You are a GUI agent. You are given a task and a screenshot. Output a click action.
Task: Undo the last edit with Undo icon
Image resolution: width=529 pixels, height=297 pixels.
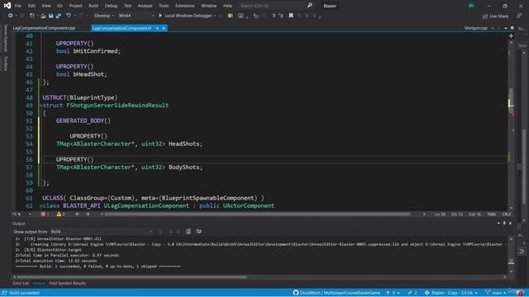[69, 16]
